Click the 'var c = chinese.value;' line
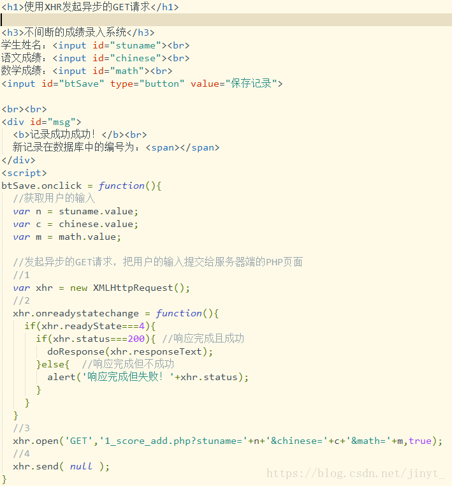Screen dimensions: 452x486 point(75,224)
